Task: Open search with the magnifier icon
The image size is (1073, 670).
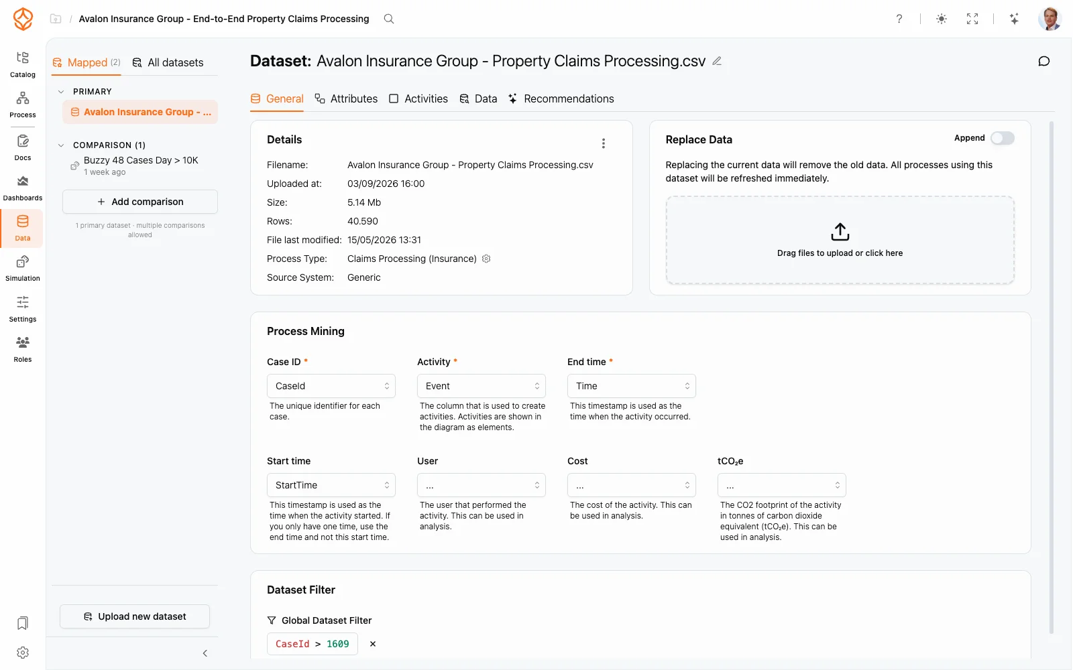Action: 389,19
